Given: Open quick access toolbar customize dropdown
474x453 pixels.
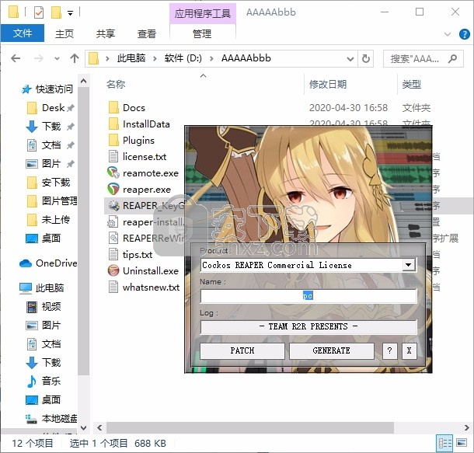Looking at the screenshot, I should click(x=70, y=13).
